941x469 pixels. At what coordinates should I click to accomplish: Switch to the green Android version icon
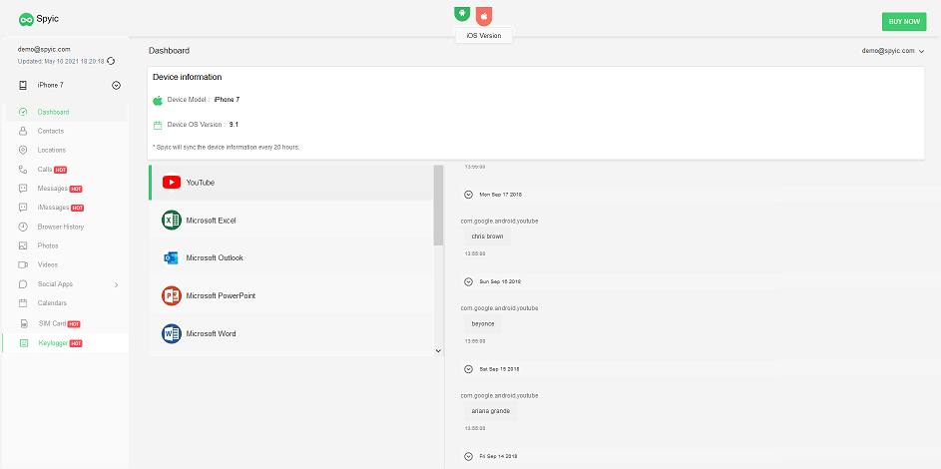[x=462, y=13]
